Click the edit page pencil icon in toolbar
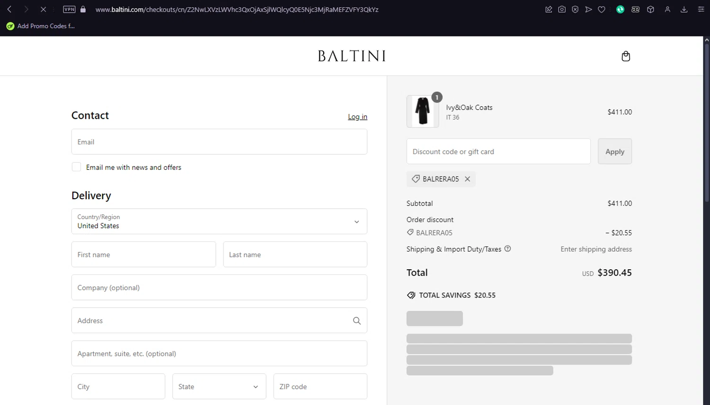The width and height of the screenshot is (710, 405). point(549,9)
